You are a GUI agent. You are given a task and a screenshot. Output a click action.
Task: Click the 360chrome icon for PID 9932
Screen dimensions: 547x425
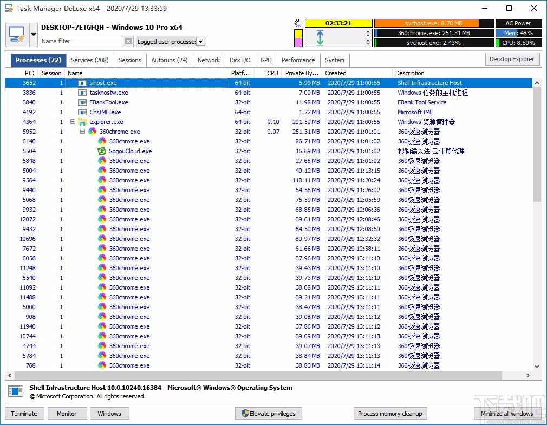tap(102, 210)
